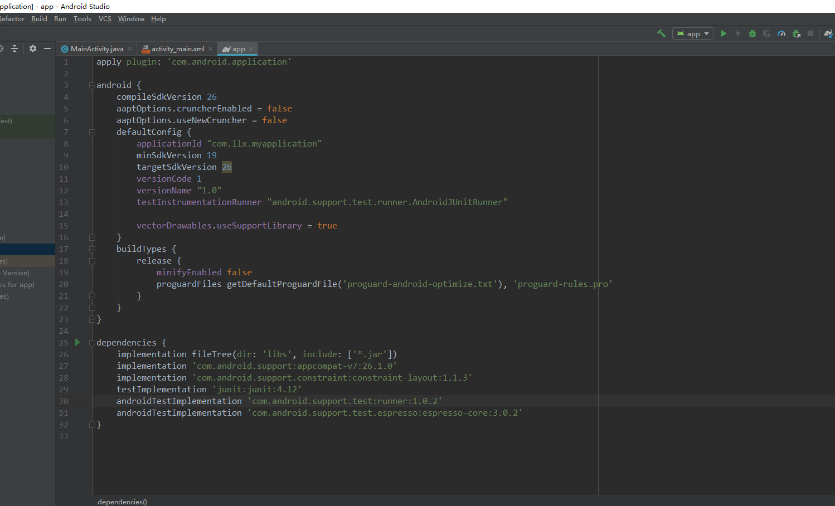Close the activity_main.xml tab

point(211,49)
